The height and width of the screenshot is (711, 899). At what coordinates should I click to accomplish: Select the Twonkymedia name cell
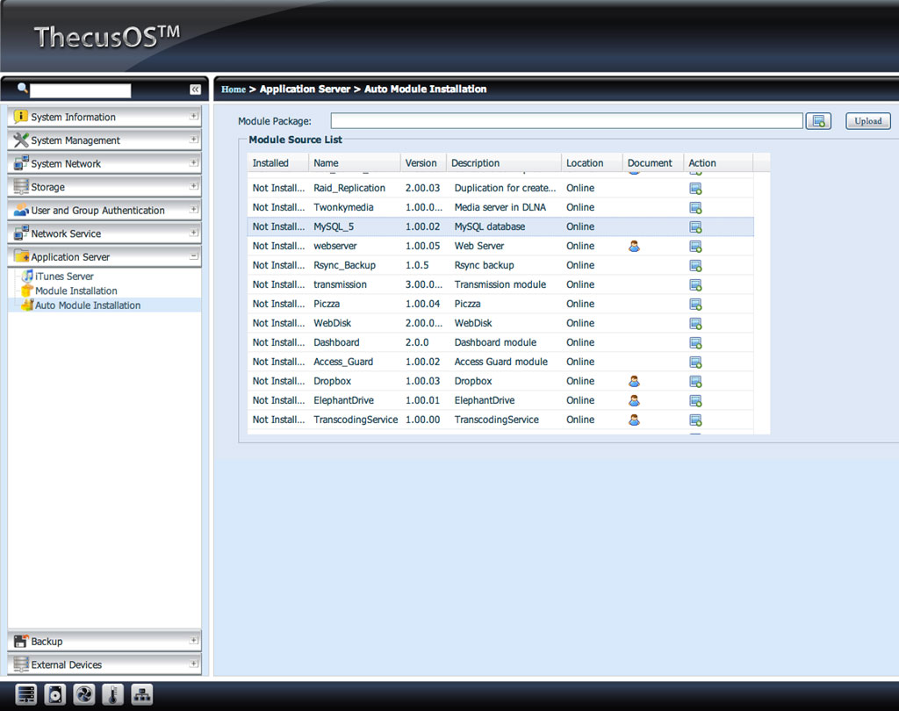pos(343,207)
